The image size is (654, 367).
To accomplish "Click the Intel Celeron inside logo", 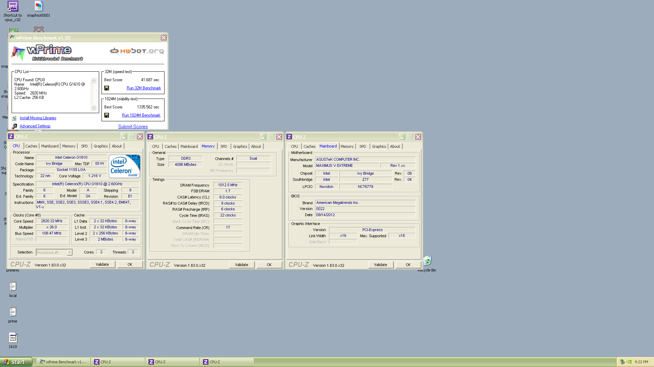I will click(x=125, y=166).
